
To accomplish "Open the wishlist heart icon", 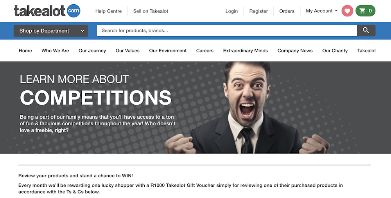I will [x=347, y=11].
